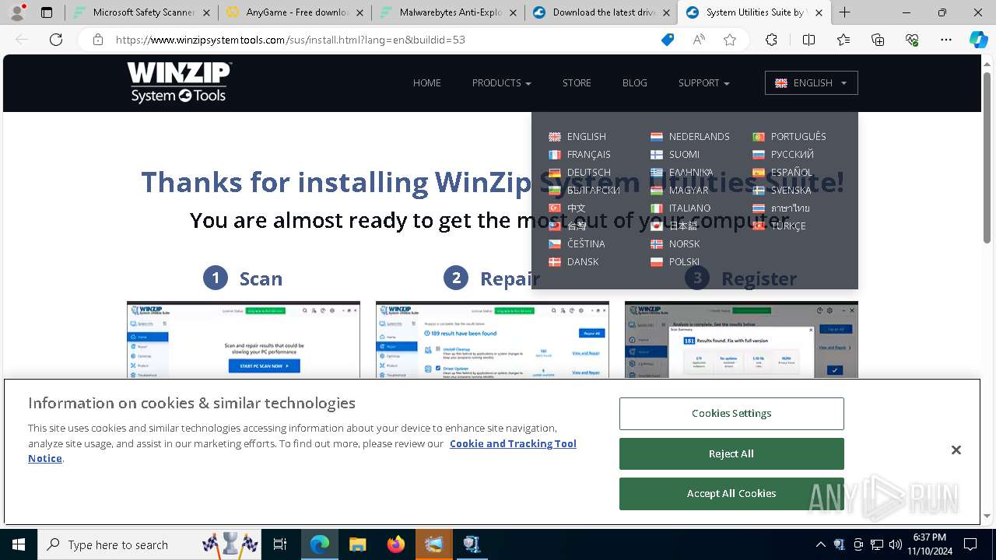Select DANSK language
This screenshot has width=996, height=560.
point(573,262)
